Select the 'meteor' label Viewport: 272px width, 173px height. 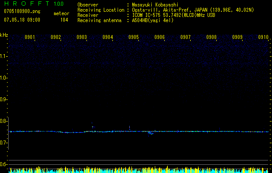[x=61, y=13]
